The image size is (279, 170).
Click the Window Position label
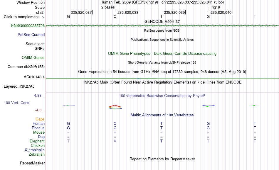point(31,2)
